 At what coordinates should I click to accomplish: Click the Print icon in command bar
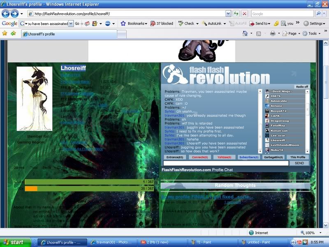[x=273, y=33]
